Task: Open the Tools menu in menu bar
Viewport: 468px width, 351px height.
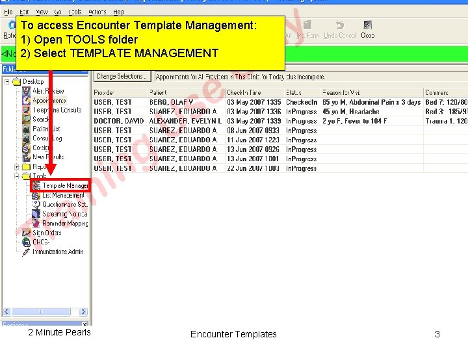Action: 75,12
